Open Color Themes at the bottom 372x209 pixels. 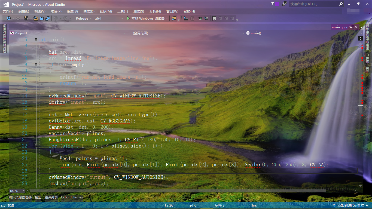click(x=72, y=197)
